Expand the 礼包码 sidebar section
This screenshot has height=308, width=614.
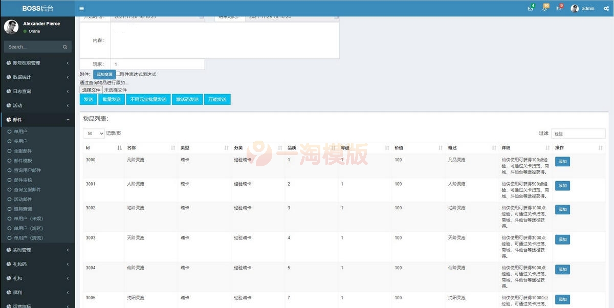(20, 264)
